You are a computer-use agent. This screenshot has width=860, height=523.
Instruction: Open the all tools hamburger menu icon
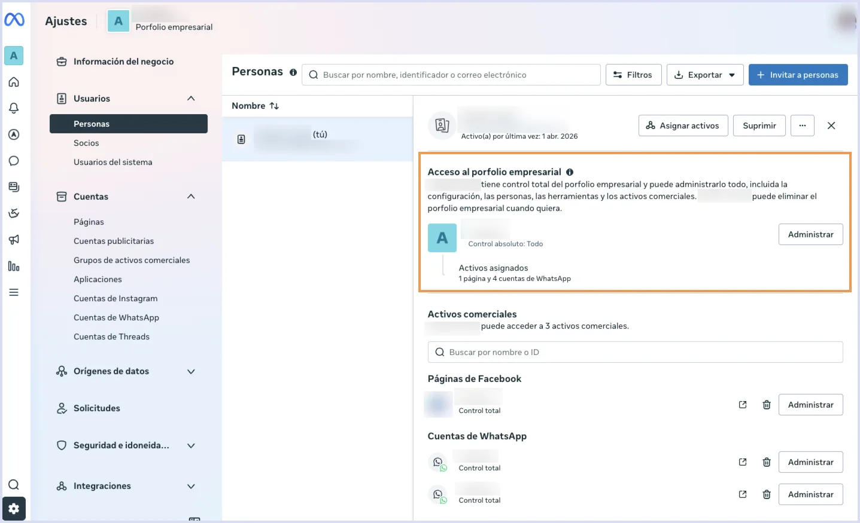click(14, 292)
